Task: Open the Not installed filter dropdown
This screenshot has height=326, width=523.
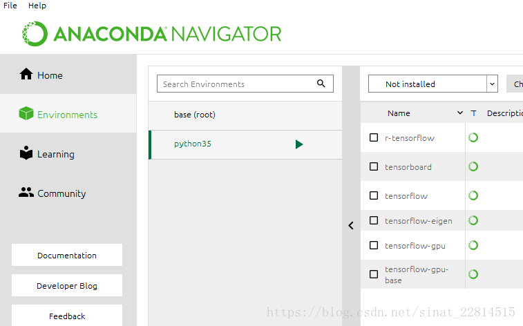Action: click(433, 84)
